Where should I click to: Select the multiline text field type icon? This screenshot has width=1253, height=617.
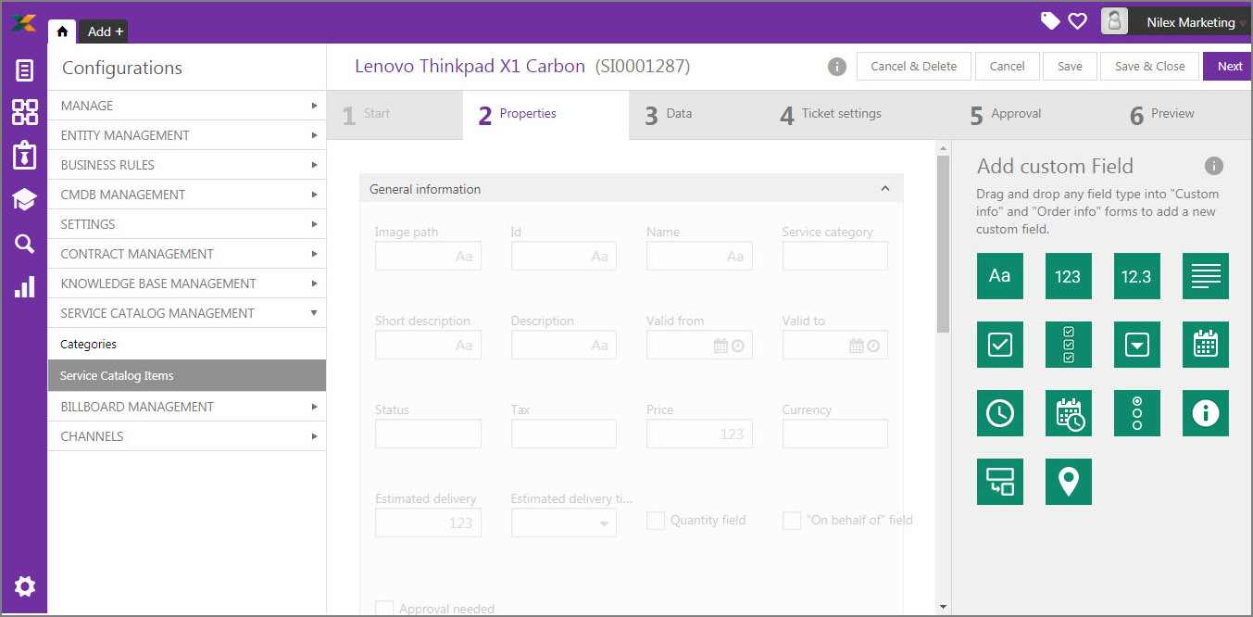coord(1206,276)
